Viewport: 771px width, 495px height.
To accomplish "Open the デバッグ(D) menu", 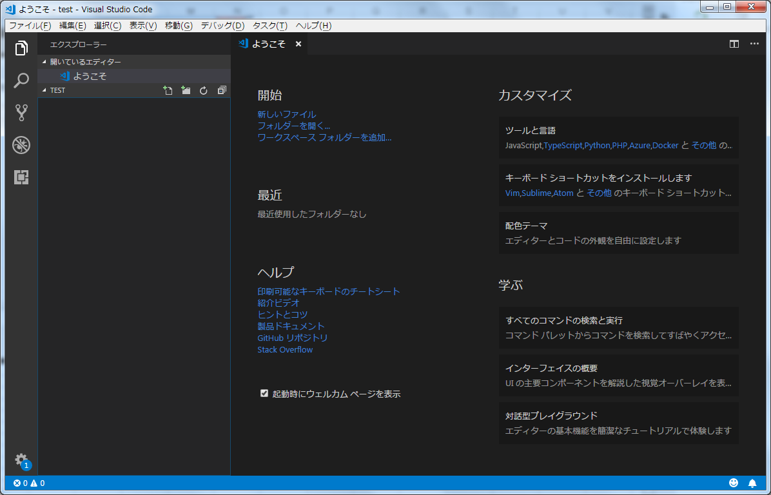I will 222,26.
